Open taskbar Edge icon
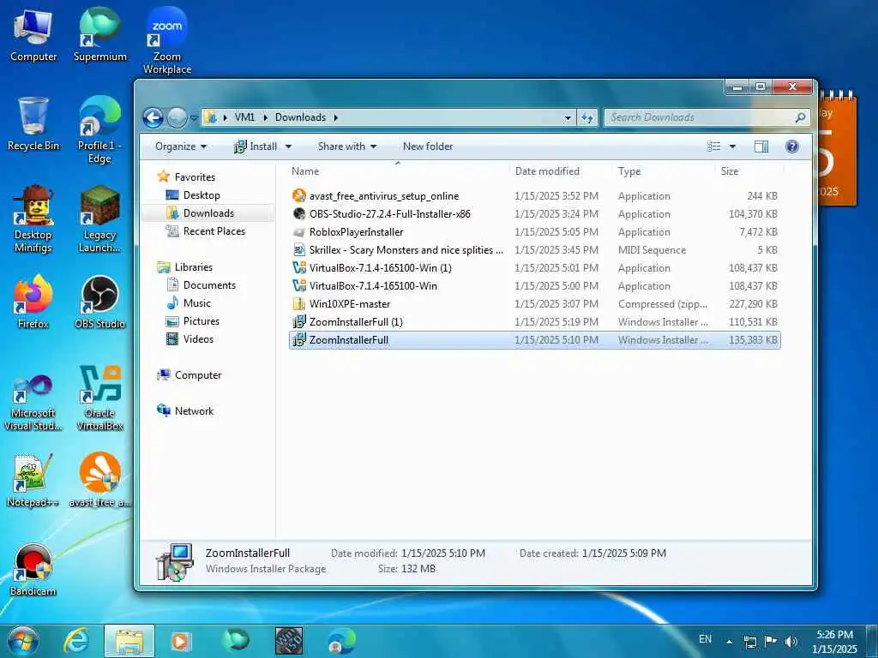 341,641
